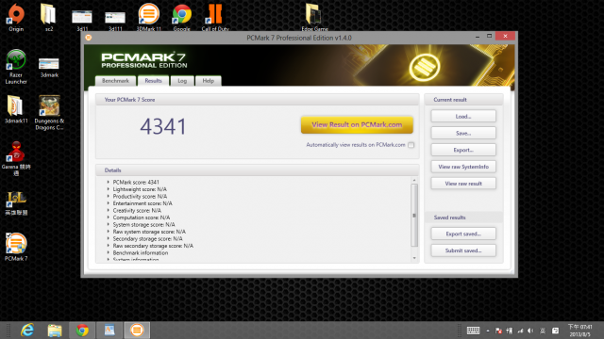Switch to the Results tab
The width and height of the screenshot is (604, 339).
153,81
